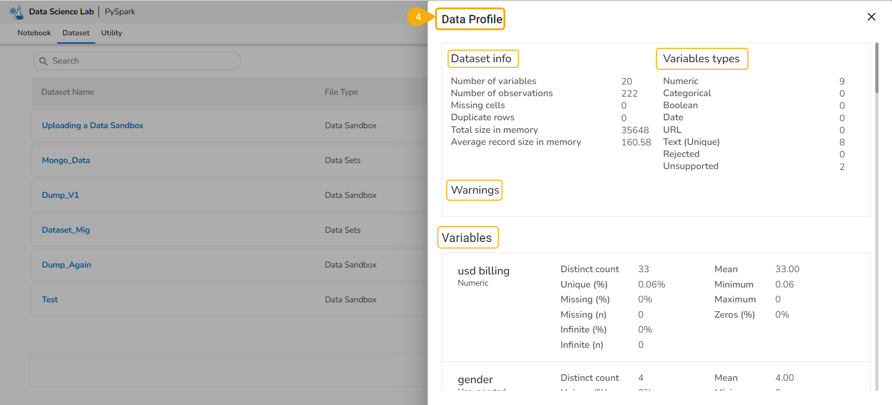Click the Dataset Name column header
Image resolution: width=892 pixels, height=405 pixels.
point(68,92)
